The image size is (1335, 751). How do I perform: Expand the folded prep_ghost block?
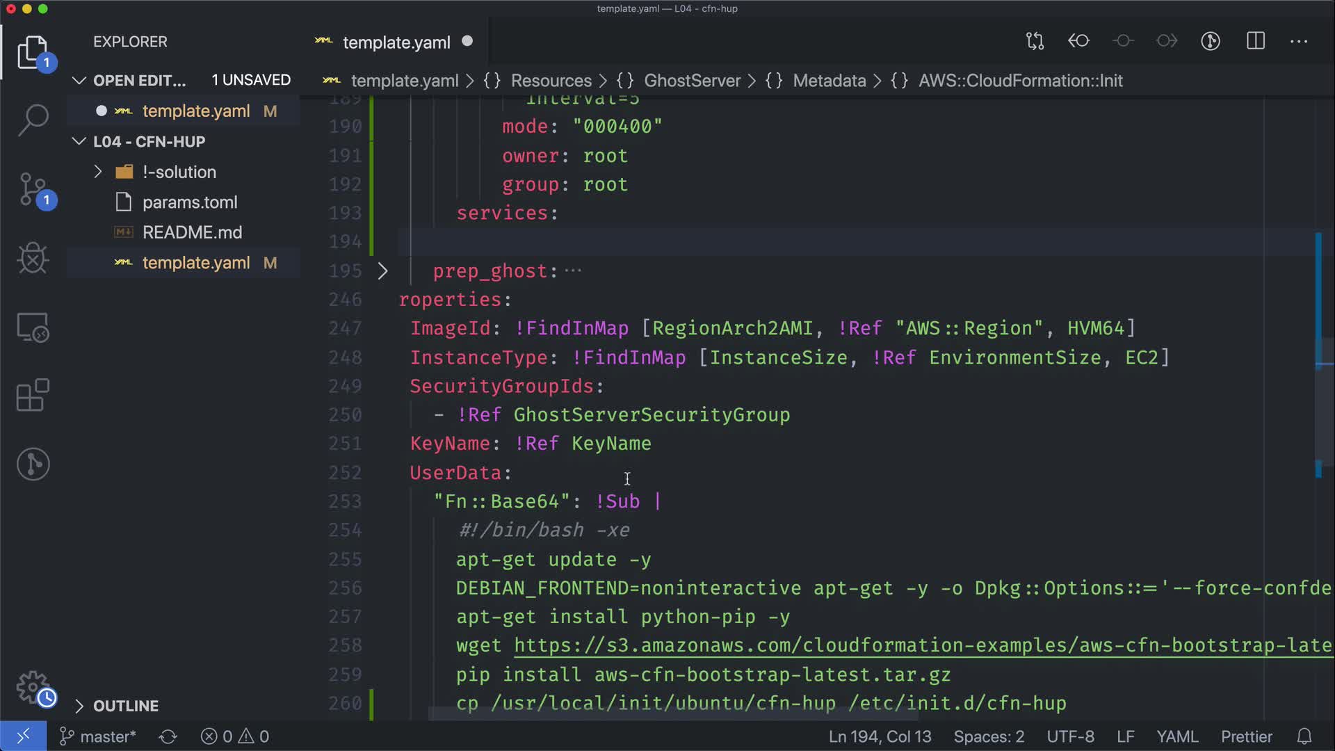(382, 271)
